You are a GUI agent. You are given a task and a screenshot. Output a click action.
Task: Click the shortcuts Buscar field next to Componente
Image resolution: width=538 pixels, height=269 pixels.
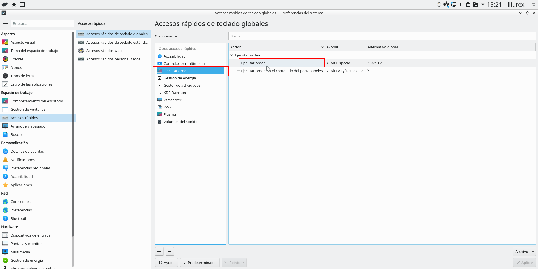[382, 36]
